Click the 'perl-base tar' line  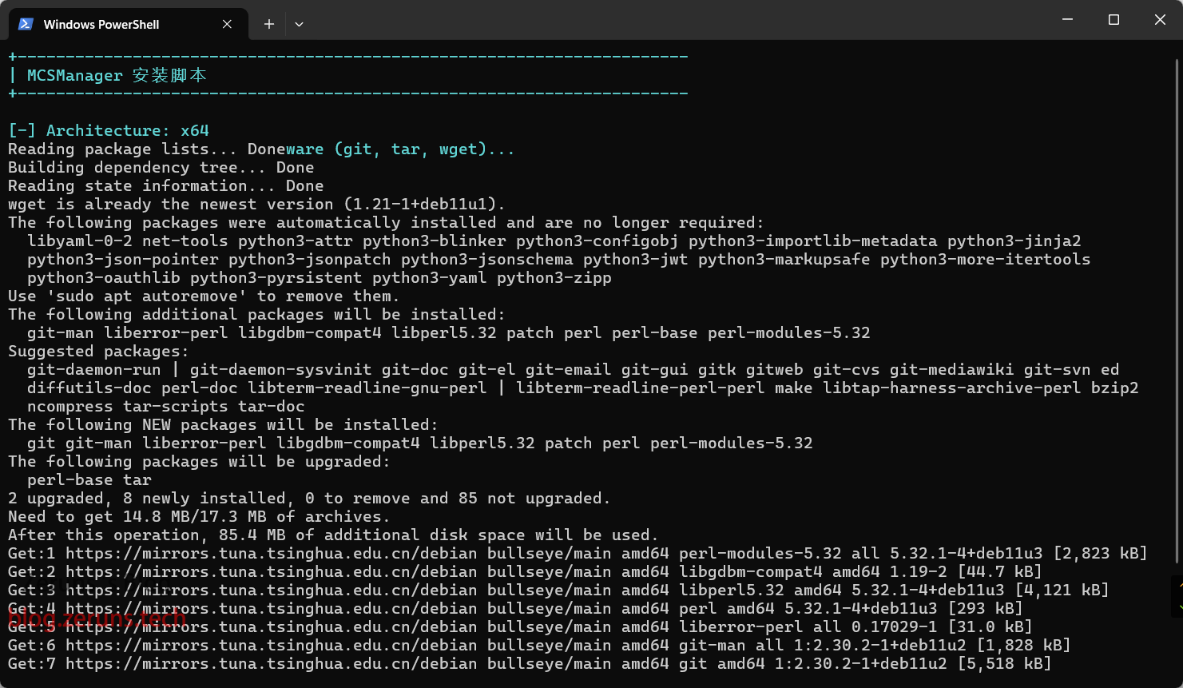click(x=89, y=479)
